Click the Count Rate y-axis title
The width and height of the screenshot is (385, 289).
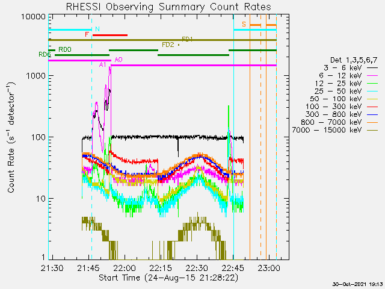(x=11, y=137)
